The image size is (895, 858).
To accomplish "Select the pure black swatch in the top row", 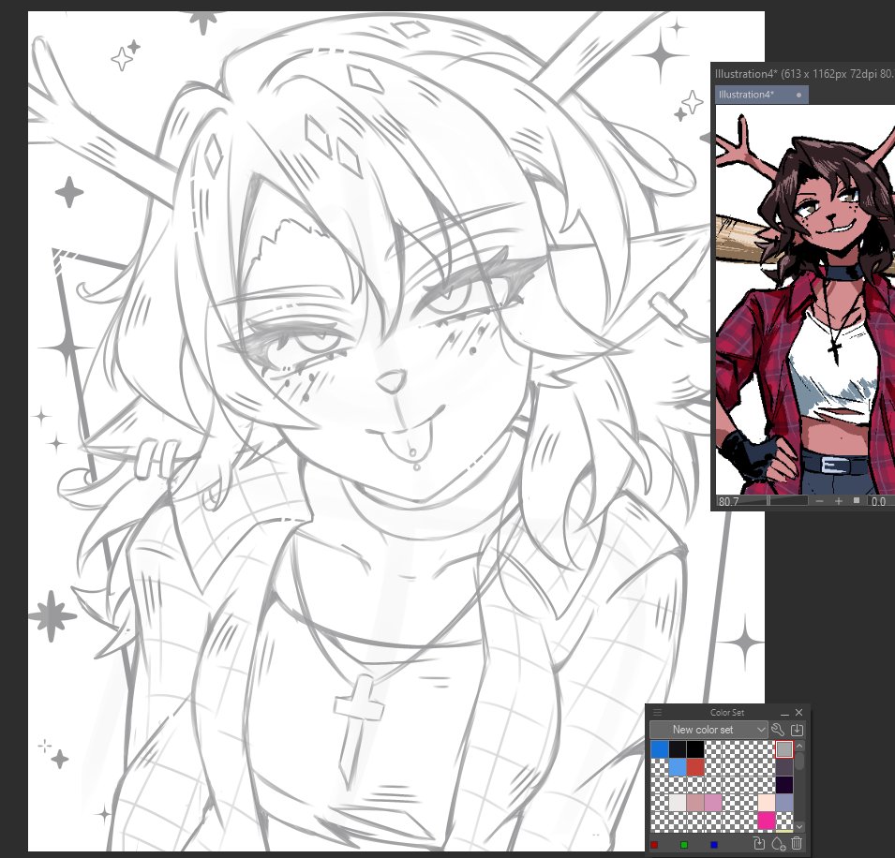I will (695, 749).
